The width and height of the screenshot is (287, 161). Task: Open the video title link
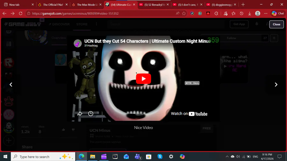147,41
